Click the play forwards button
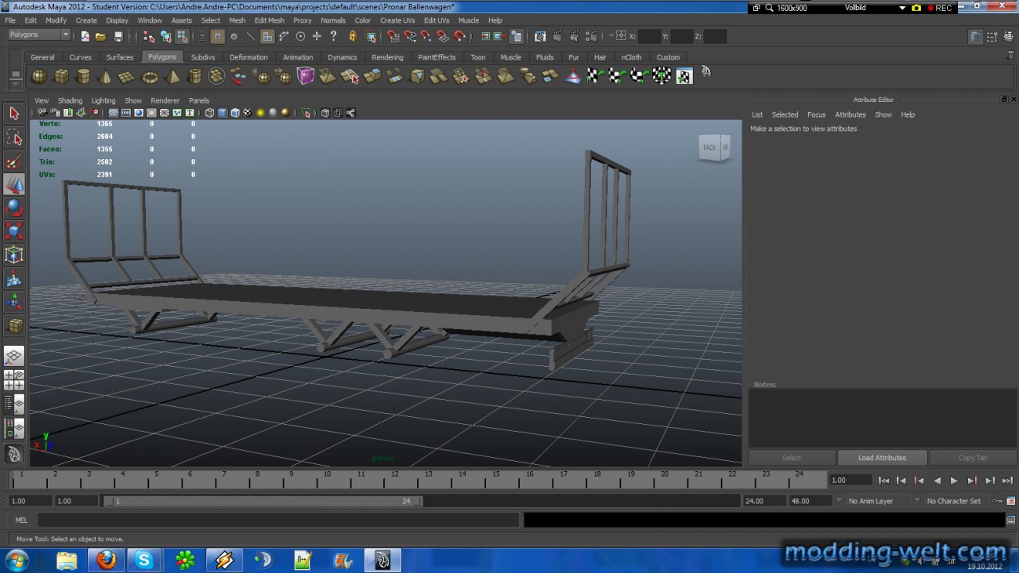 [x=954, y=481]
